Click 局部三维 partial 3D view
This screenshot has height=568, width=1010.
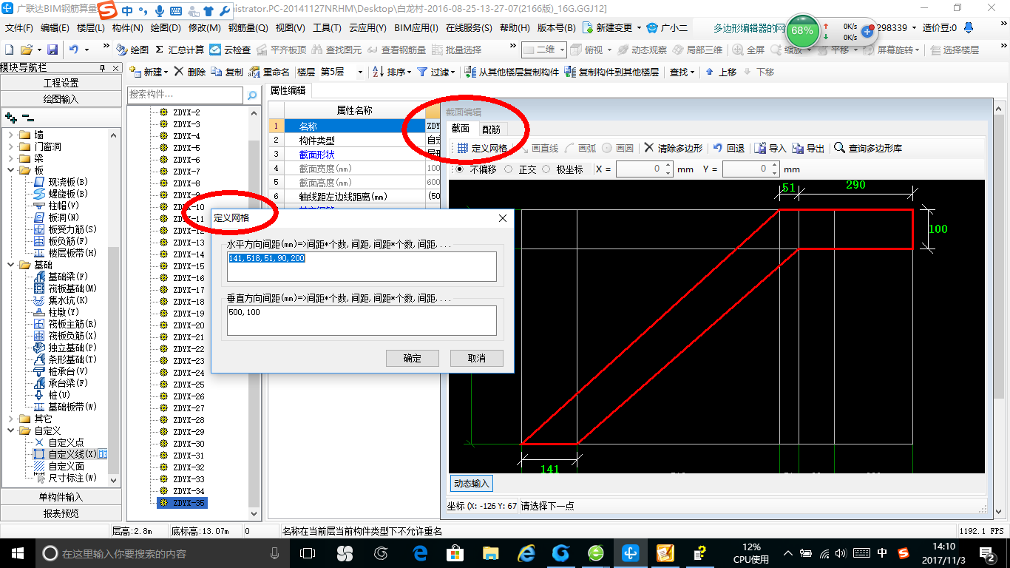(697, 50)
